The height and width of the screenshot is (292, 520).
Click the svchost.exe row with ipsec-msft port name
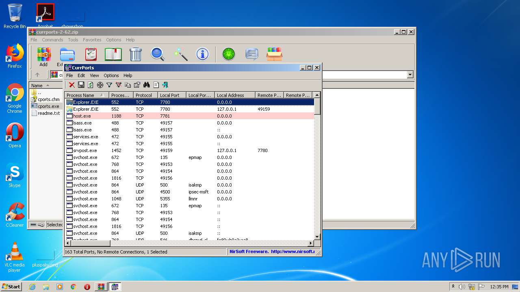point(190,192)
